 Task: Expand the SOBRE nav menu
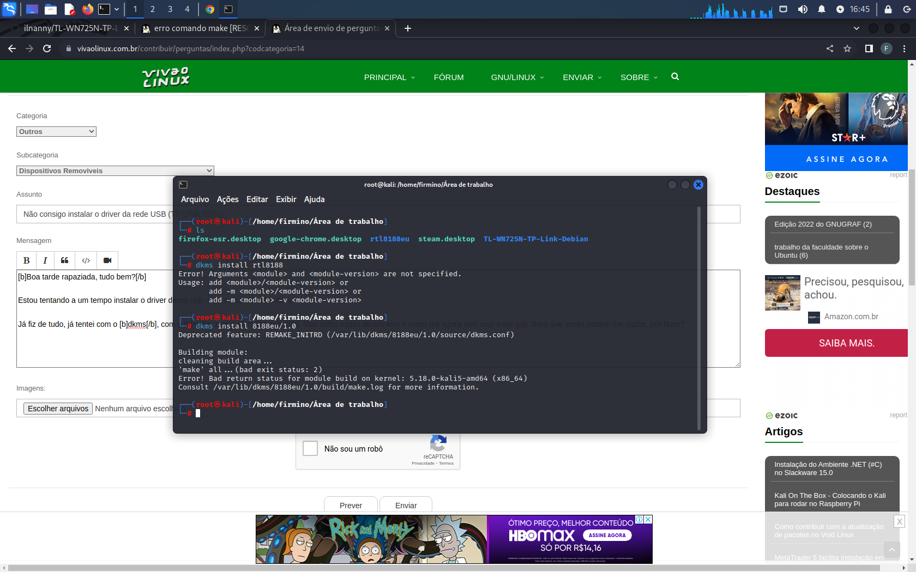pyautogui.click(x=639, y=77)
